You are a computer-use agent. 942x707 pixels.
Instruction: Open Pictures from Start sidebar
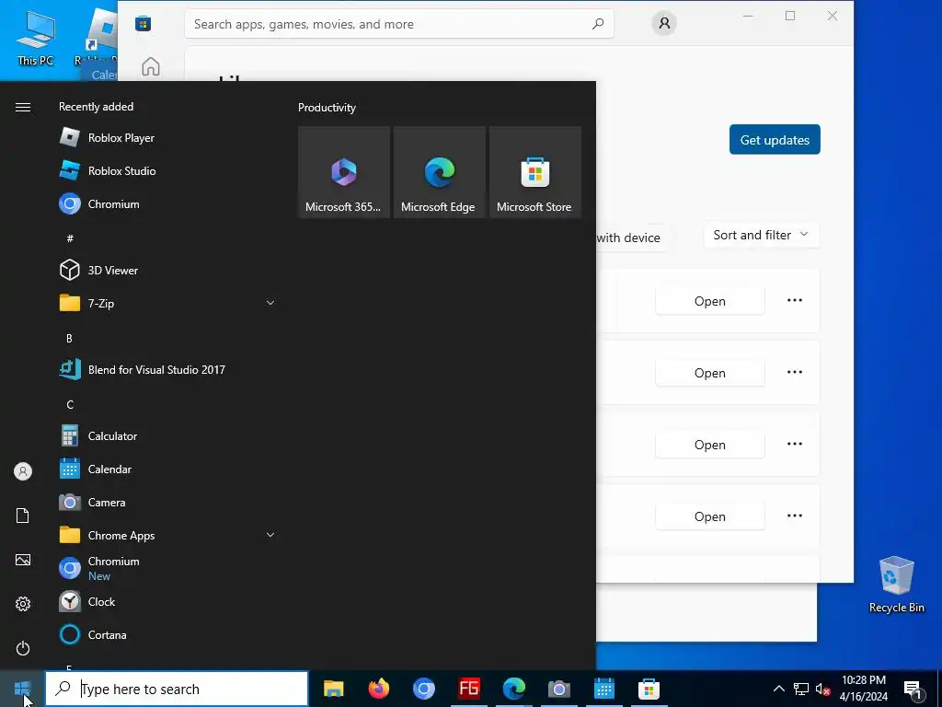[23, 560]
